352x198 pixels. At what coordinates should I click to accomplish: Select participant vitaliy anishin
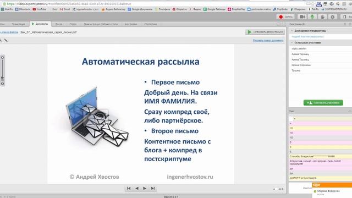(x=299, y=48)
